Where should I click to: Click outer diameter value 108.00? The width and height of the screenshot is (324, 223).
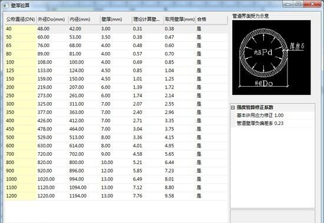45,63
